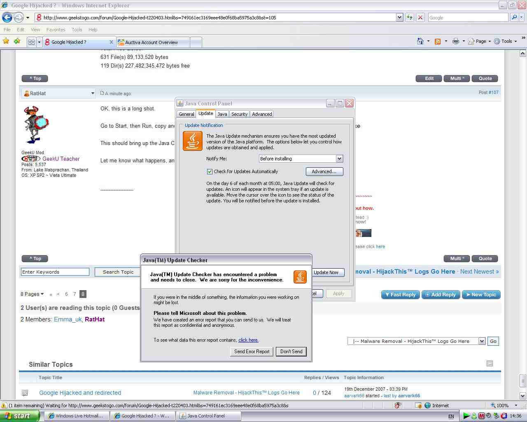Click Don't Send button

[x=291, y=352]
